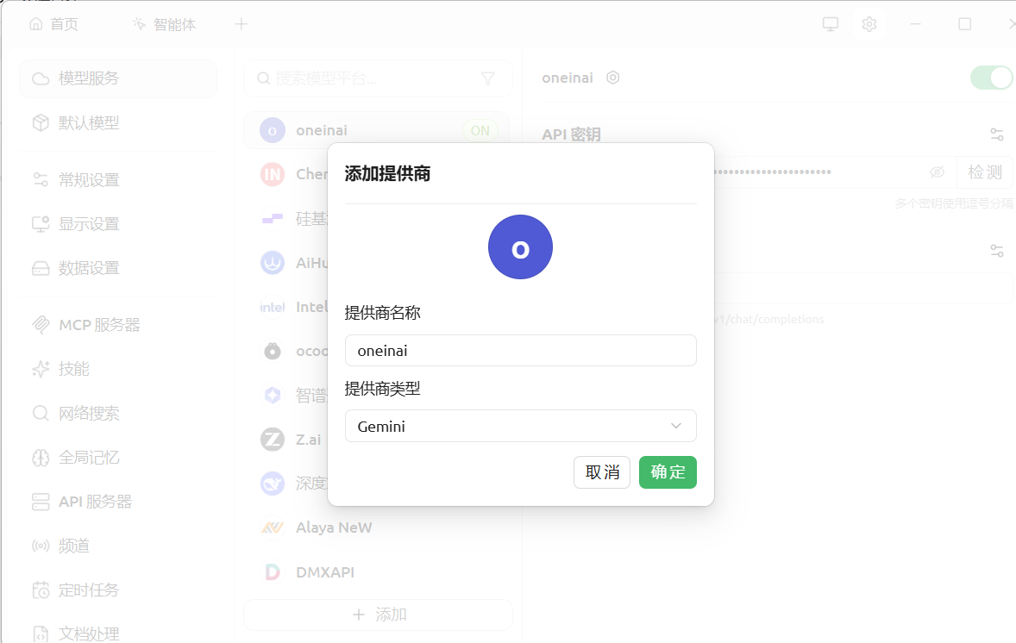The width and height of the screenshot is (1016, 643).
Task: Click the Z.ai provider logo icon
Action: click(x=273, y=440)
